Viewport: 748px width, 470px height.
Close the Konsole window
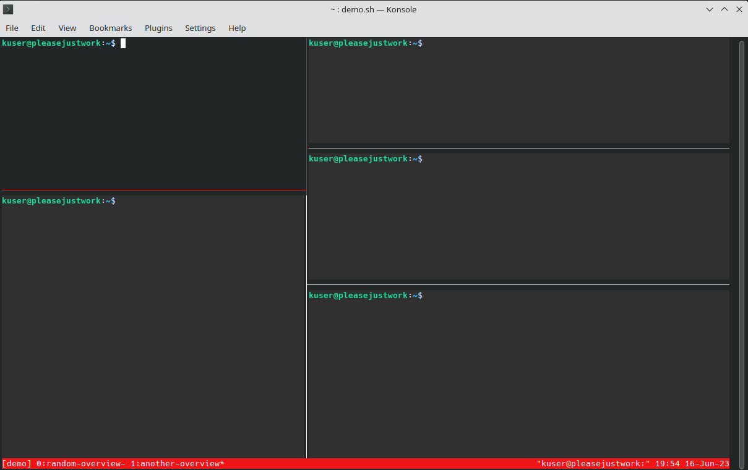(739, 9)
